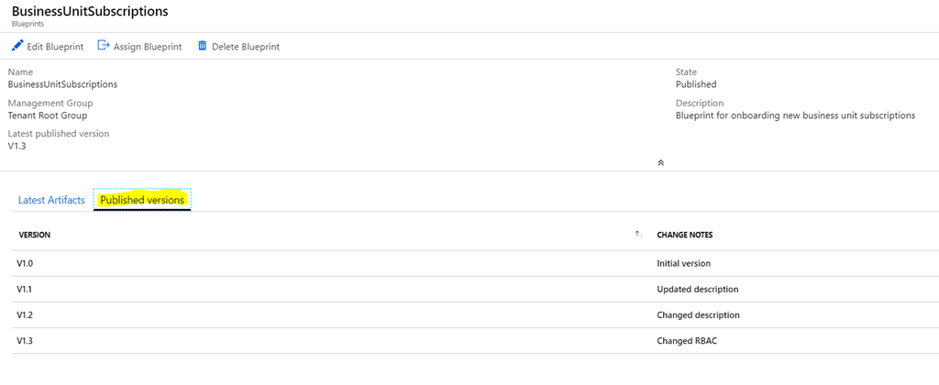Sort by the VERSION column header
Image resolution: width=939 pixels, height=385 pixels.
35,235
